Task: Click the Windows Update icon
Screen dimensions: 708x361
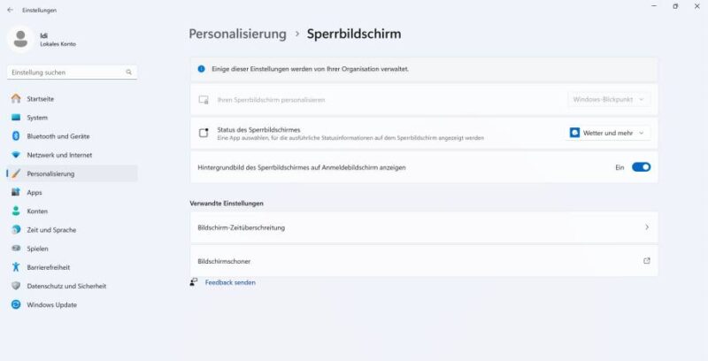Action: coord(15,304)
